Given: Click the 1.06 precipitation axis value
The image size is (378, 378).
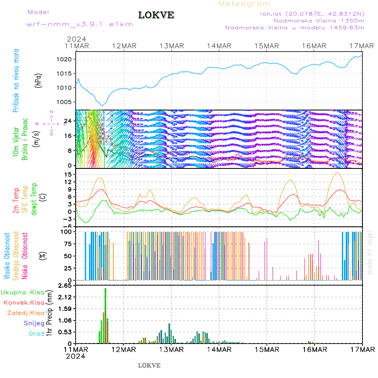Looking at the screenshot, I should [65, 320].
